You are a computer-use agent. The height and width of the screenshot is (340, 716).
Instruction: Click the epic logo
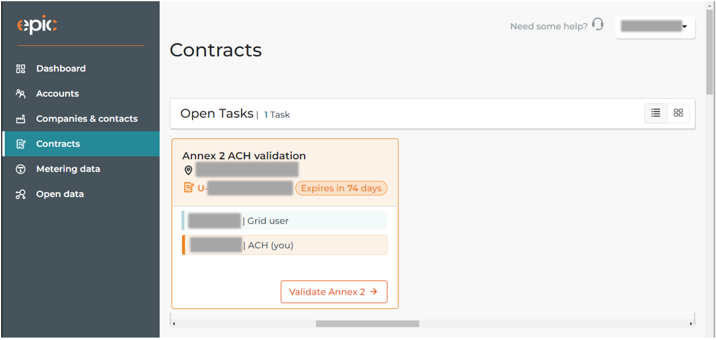(x=37, y=26)
